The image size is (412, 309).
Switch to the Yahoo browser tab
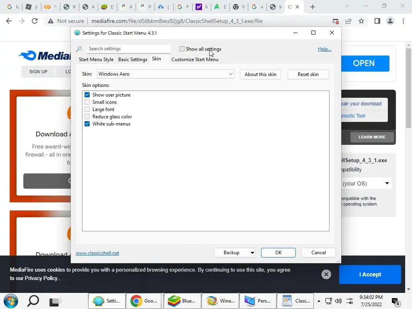click(202, 7)
